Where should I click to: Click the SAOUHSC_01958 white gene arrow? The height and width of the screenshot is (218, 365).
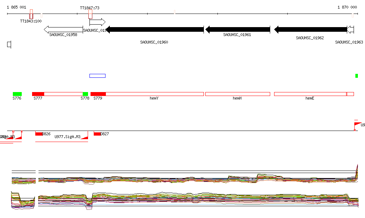pos(63,30)
